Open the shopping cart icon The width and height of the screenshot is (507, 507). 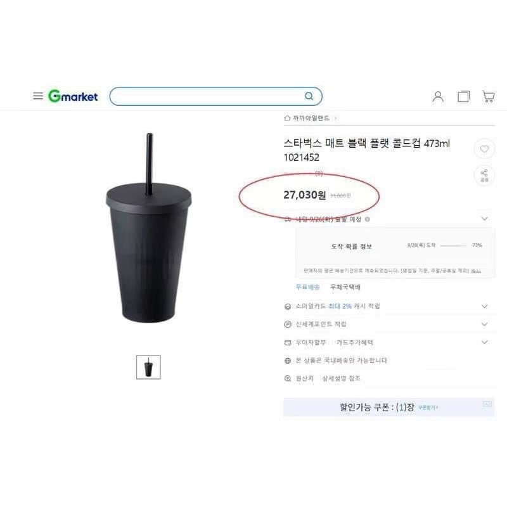coord(488,96)
